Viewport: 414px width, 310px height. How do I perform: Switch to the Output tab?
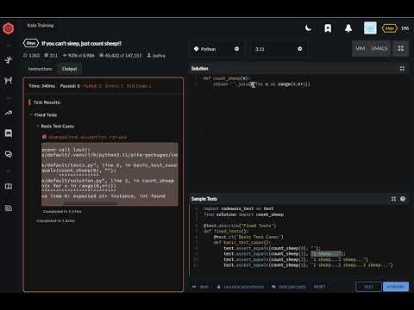tap(69, 69)
